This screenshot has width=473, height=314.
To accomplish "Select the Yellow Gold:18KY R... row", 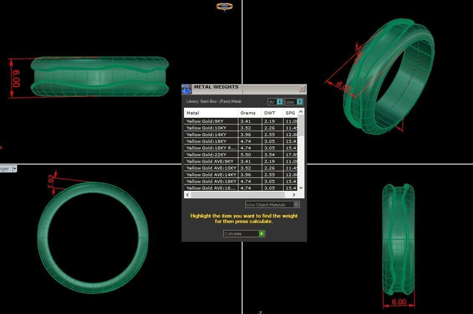I will tap(241, 148).
